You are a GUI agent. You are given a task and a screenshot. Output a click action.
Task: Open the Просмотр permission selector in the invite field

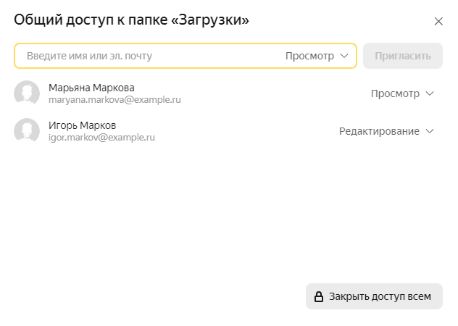309,56
